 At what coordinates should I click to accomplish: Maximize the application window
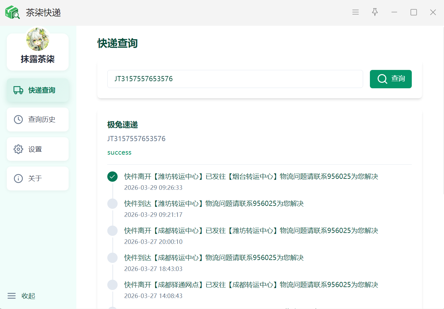click(x=414, y=12)
